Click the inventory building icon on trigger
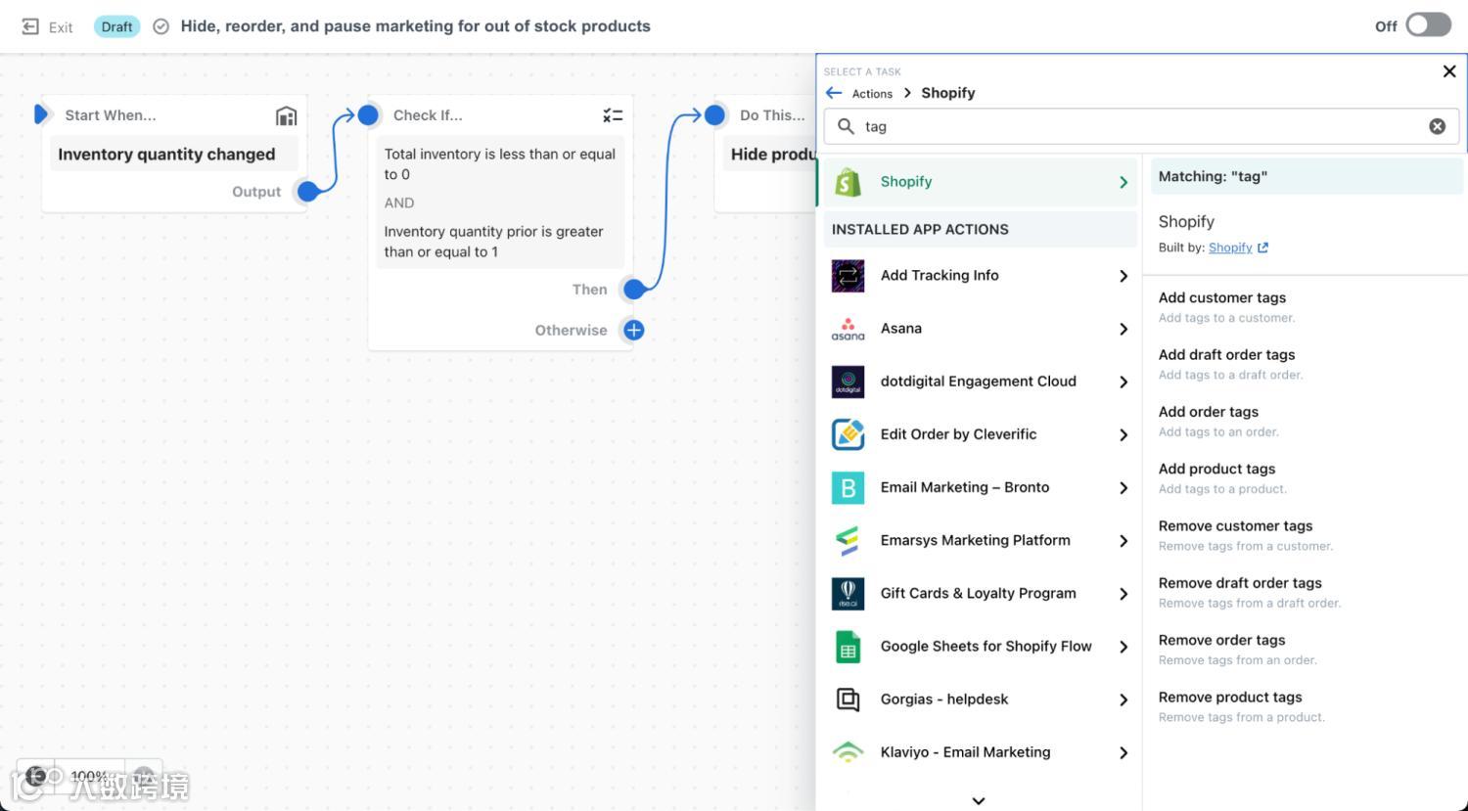1468x811 pixels. coord(286,116)
